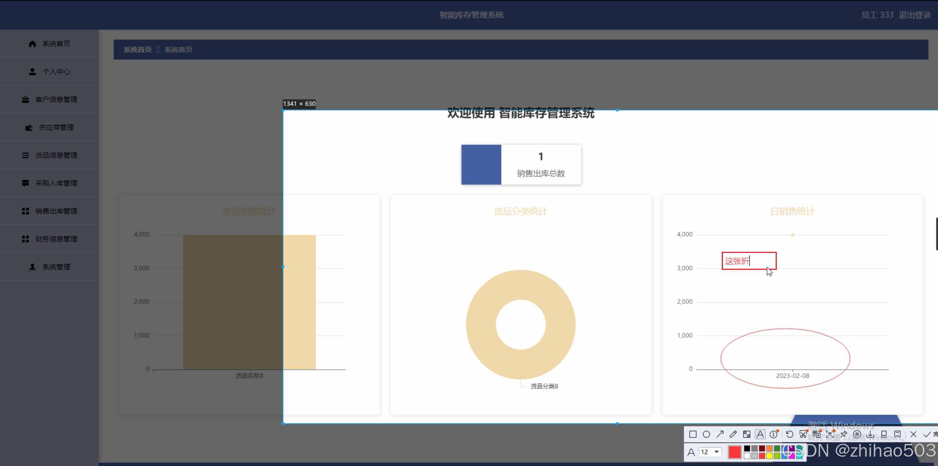Image resolution: width=938 pixels, height=466 pixels.
Task: Select the numbered step marker tool
Action: pos(774,434)
